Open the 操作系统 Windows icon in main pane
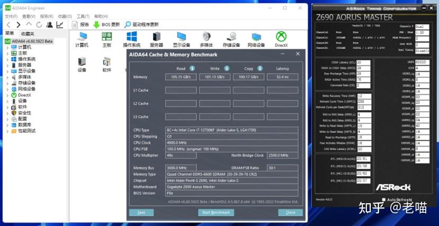Viewport: 439px width, 226px height. [131, 40]
